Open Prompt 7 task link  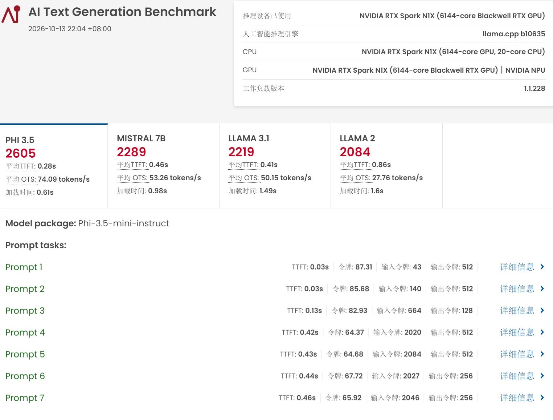click(x=25, y=398)
